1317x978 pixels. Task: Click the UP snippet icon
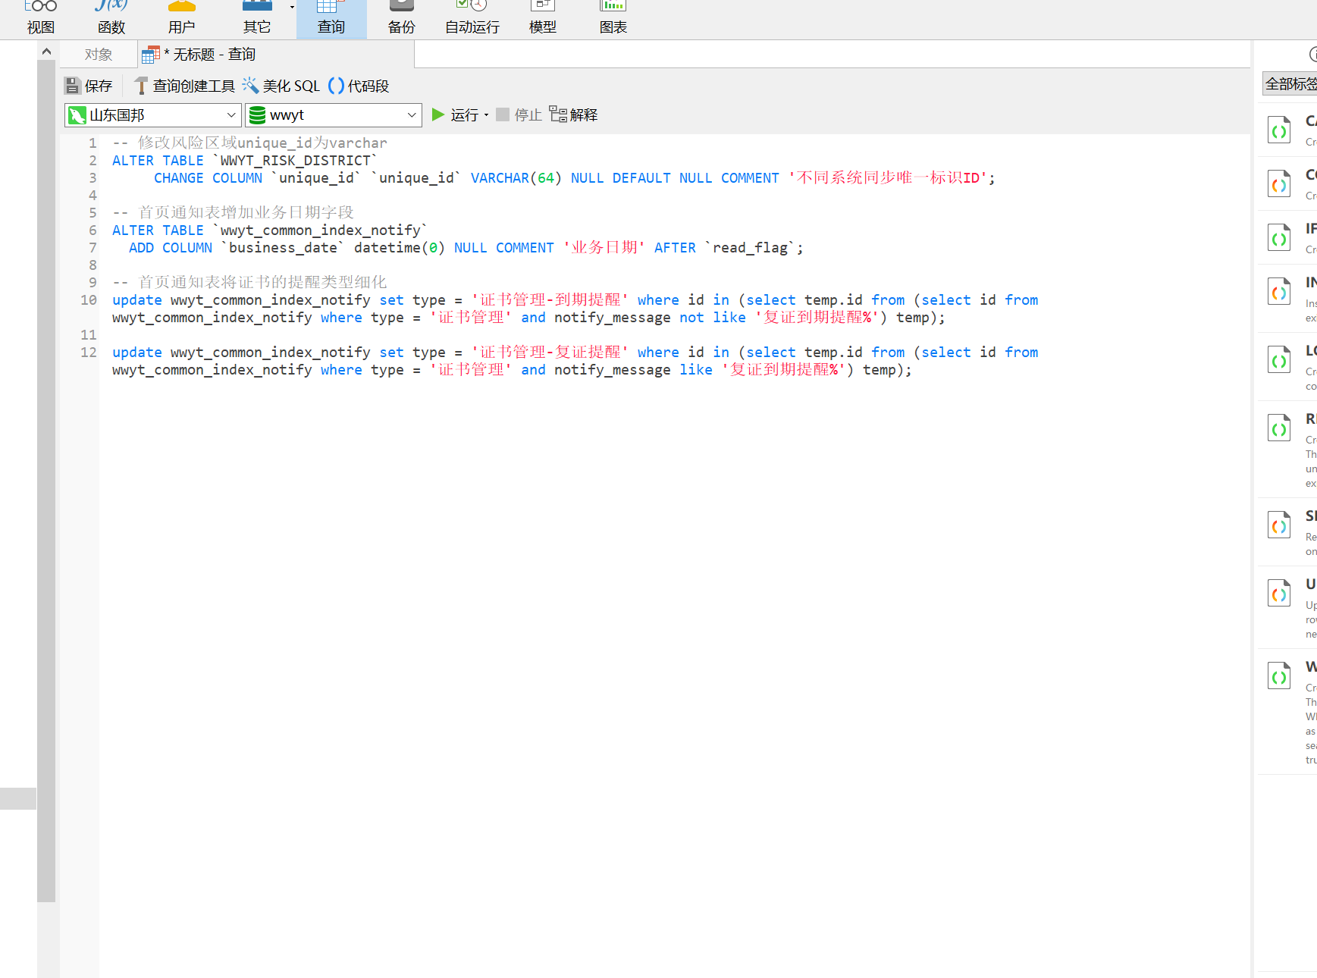pyautogui.click(x=1279, y=594)
